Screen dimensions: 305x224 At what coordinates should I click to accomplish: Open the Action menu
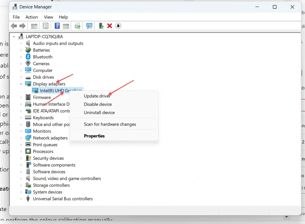(x=32, y=17)
